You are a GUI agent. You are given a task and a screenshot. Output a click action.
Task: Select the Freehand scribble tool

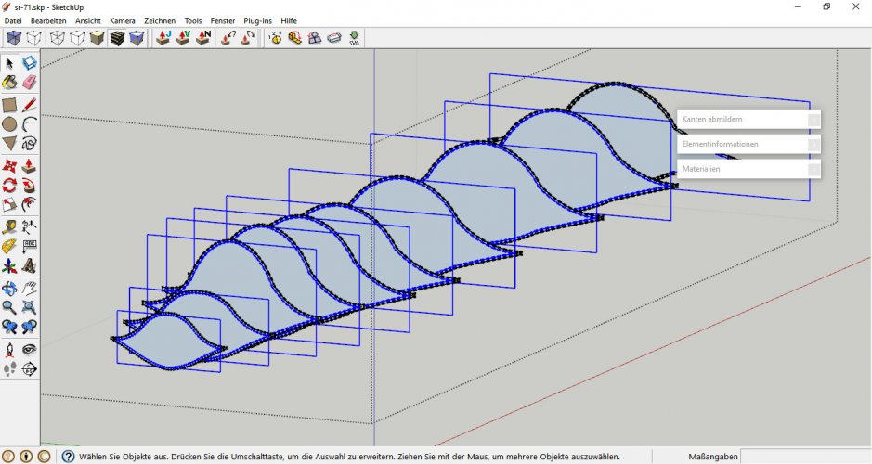[30, 144]
